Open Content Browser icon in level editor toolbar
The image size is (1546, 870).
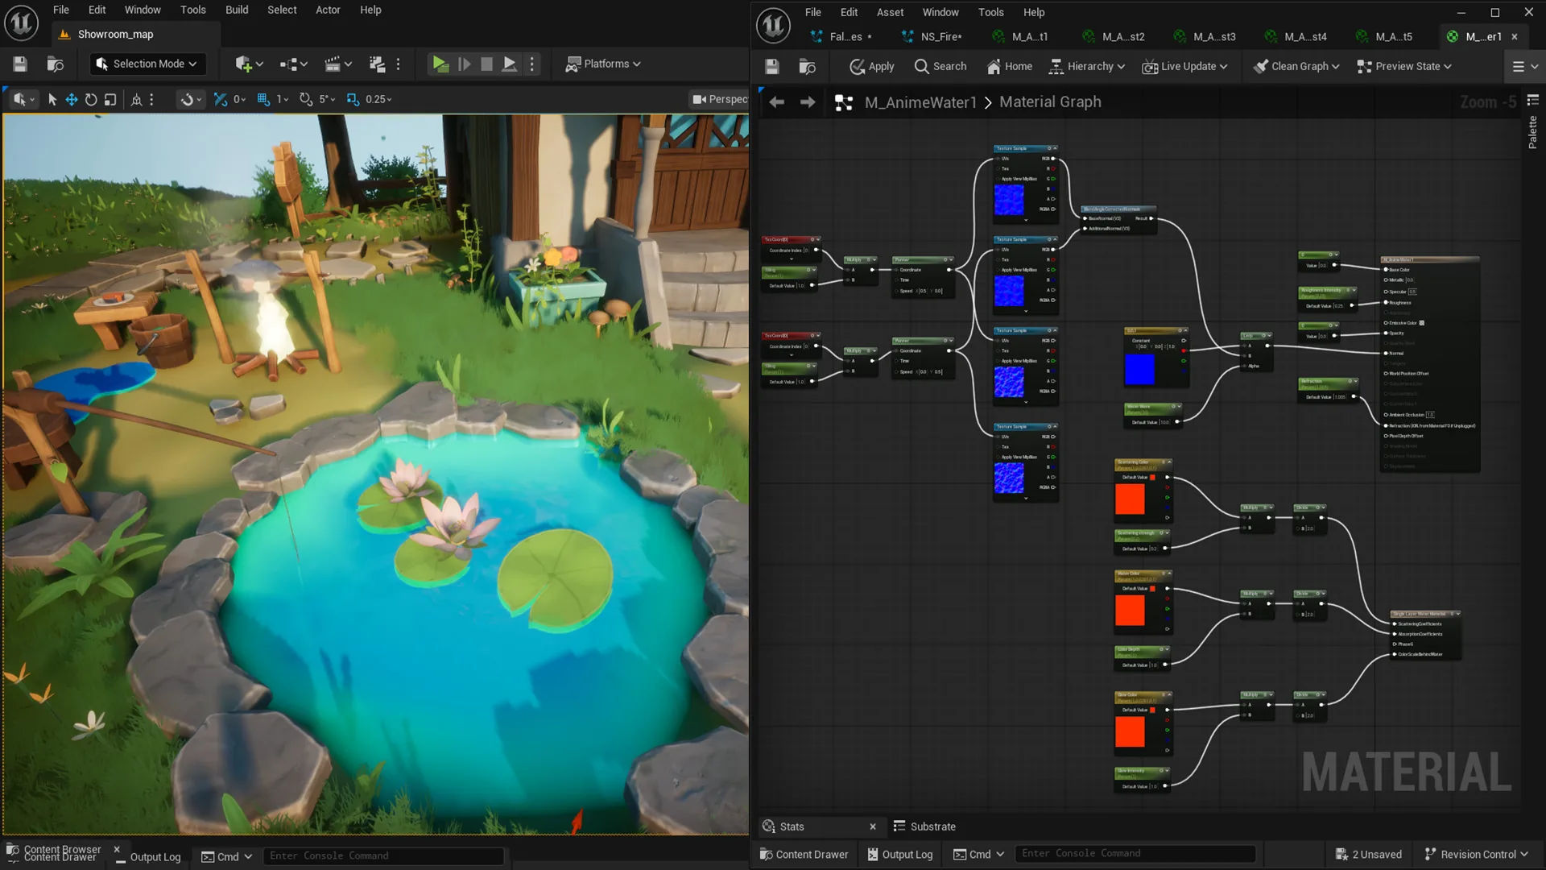(56, 64)
